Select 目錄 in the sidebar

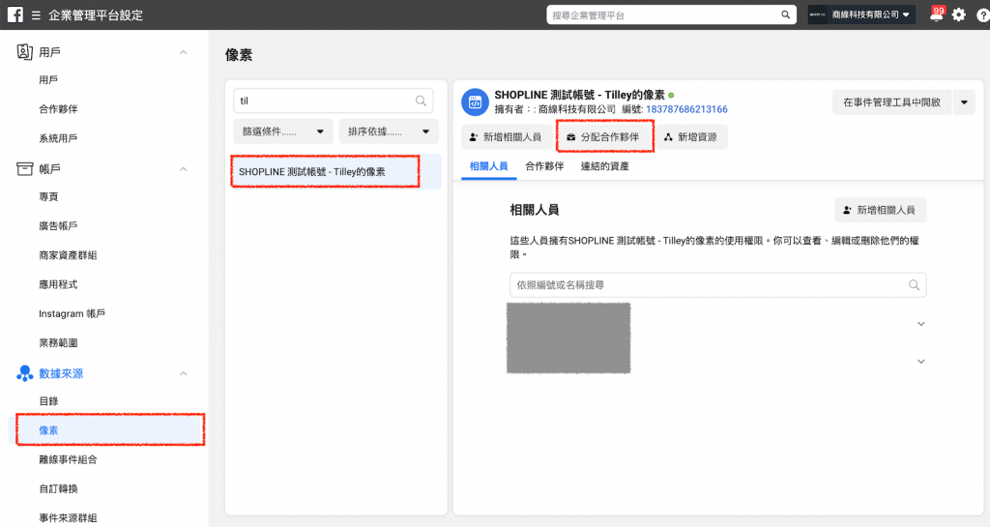click(x=48, y=401)
